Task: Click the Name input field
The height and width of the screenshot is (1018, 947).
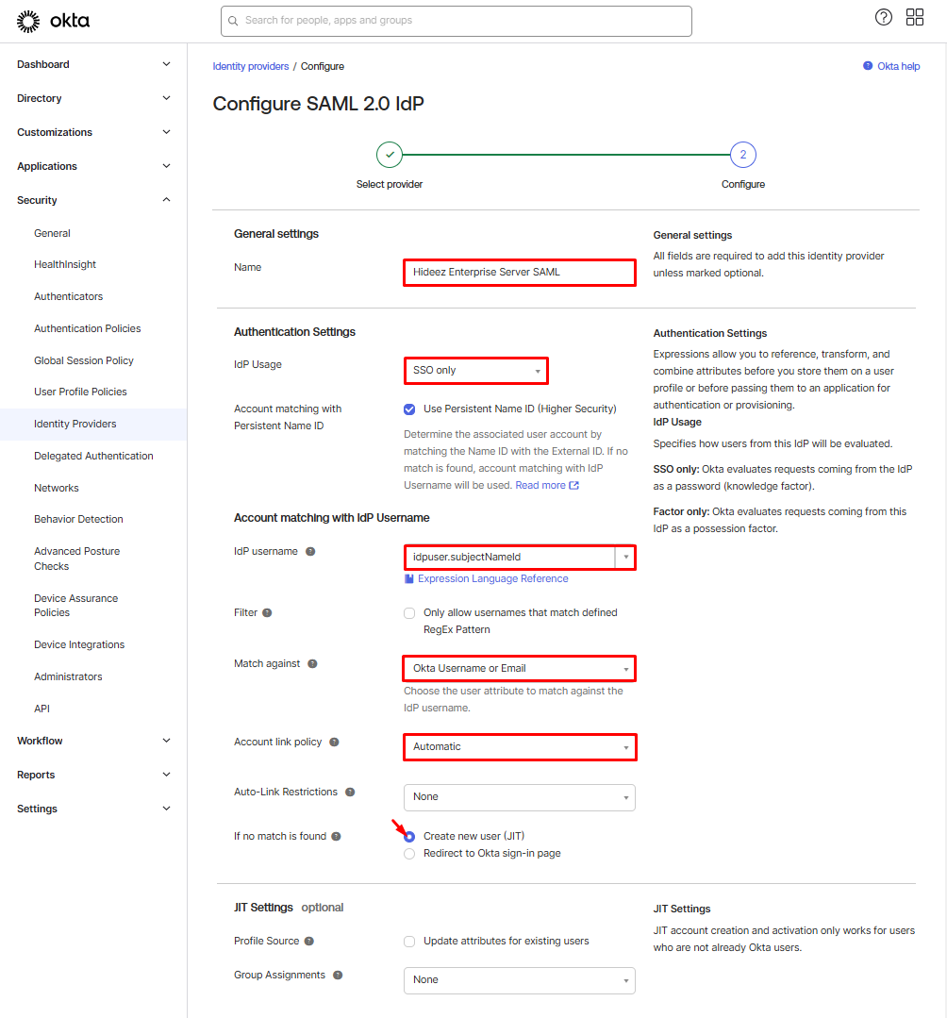Action: tap(519, 273)
